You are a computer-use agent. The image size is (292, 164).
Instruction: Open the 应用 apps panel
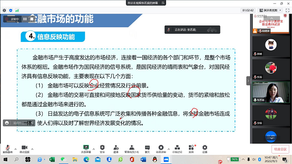191,149
